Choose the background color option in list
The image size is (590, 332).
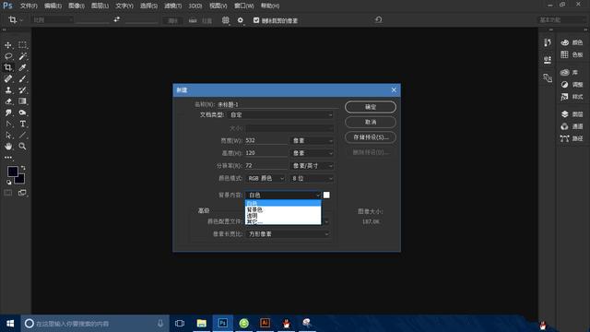click(x=283, y=209)
